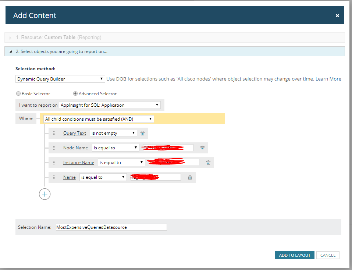Click drag handle of Name condition

tap(54, 177)
